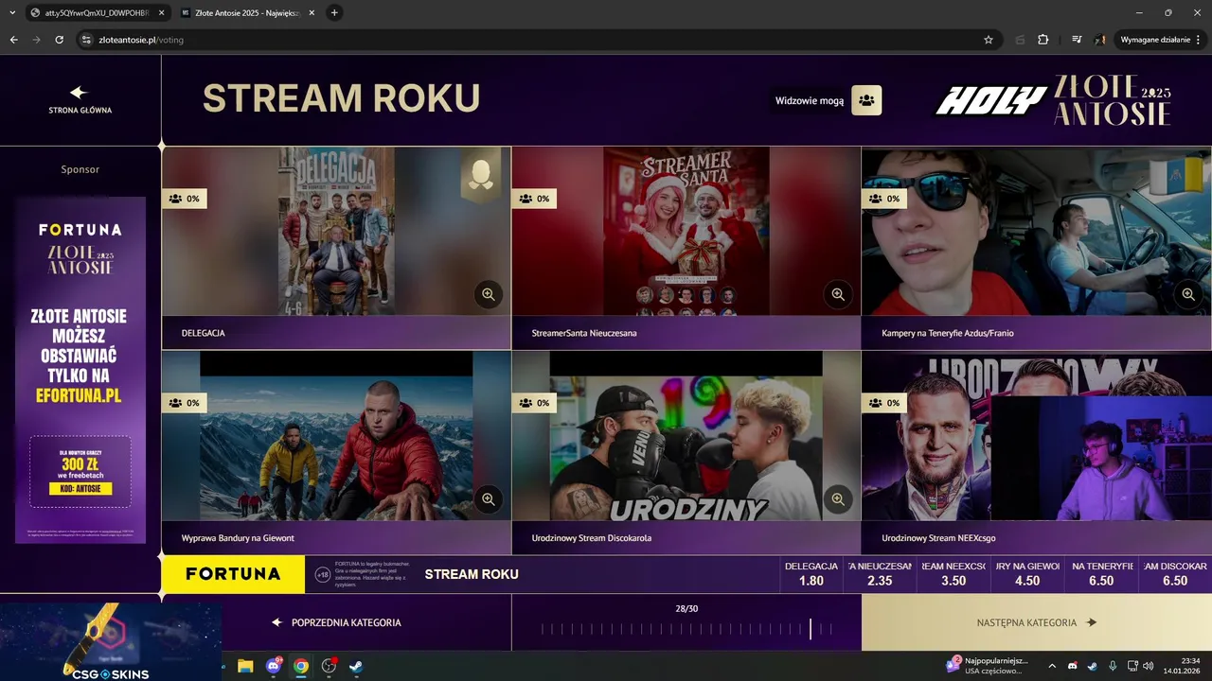Magnify Urodzinowy Stream Discokarola card
The width and height of the screenshot is (1212, 681).
point(838,498)
